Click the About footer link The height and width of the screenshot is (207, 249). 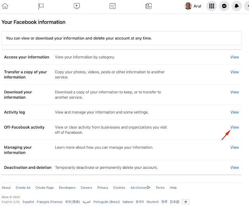pos(6,188)
